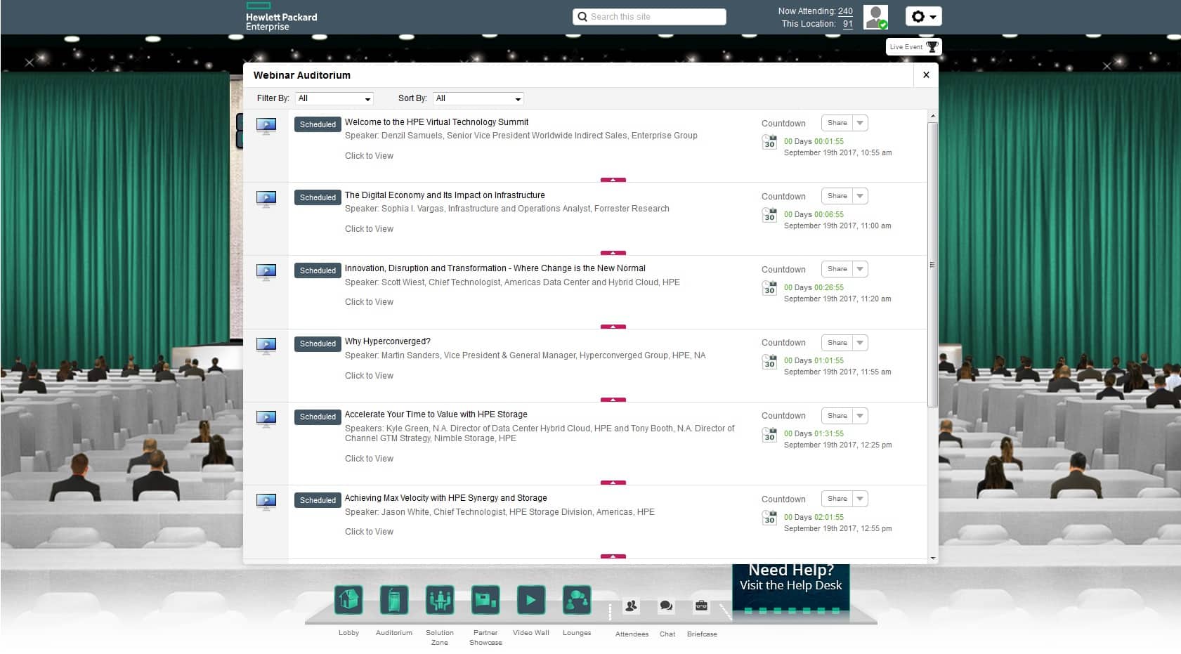This screenshot has height=654, width=1181.
Task: Click the scrollbar up arrow
Action: click(933, 116)
